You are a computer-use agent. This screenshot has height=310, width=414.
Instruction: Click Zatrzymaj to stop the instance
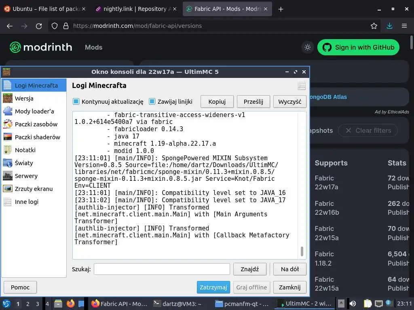point(213,287)
